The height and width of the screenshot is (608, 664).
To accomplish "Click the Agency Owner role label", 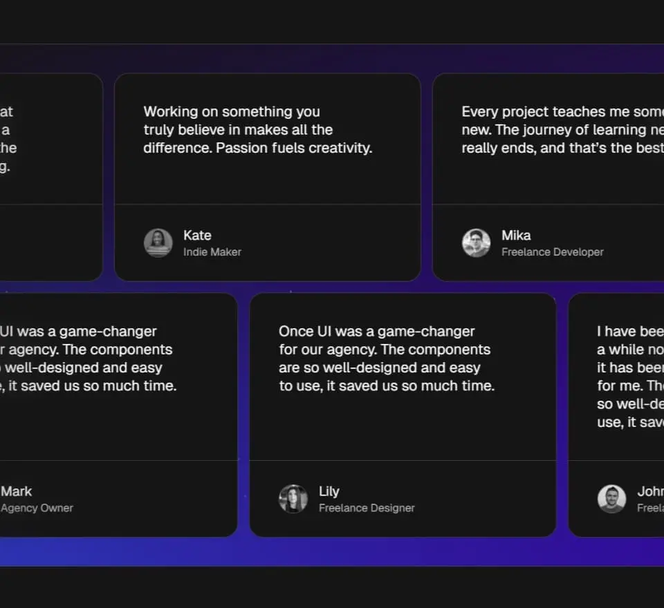I will click(37, 508).
